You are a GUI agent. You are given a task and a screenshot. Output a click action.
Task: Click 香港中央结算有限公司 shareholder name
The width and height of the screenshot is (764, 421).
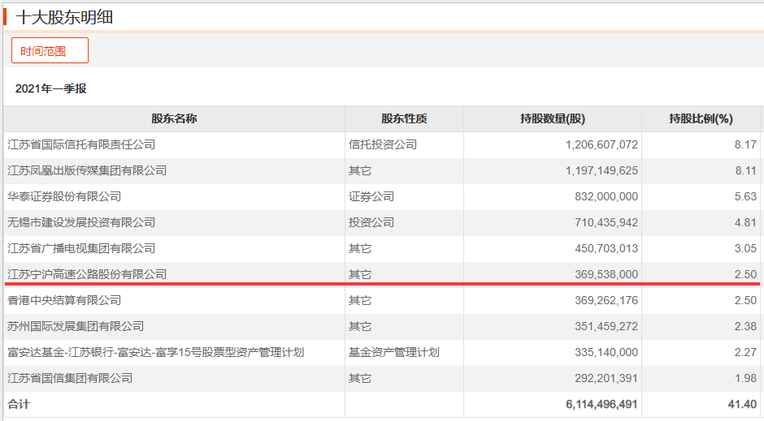click(x=64, y=300)
